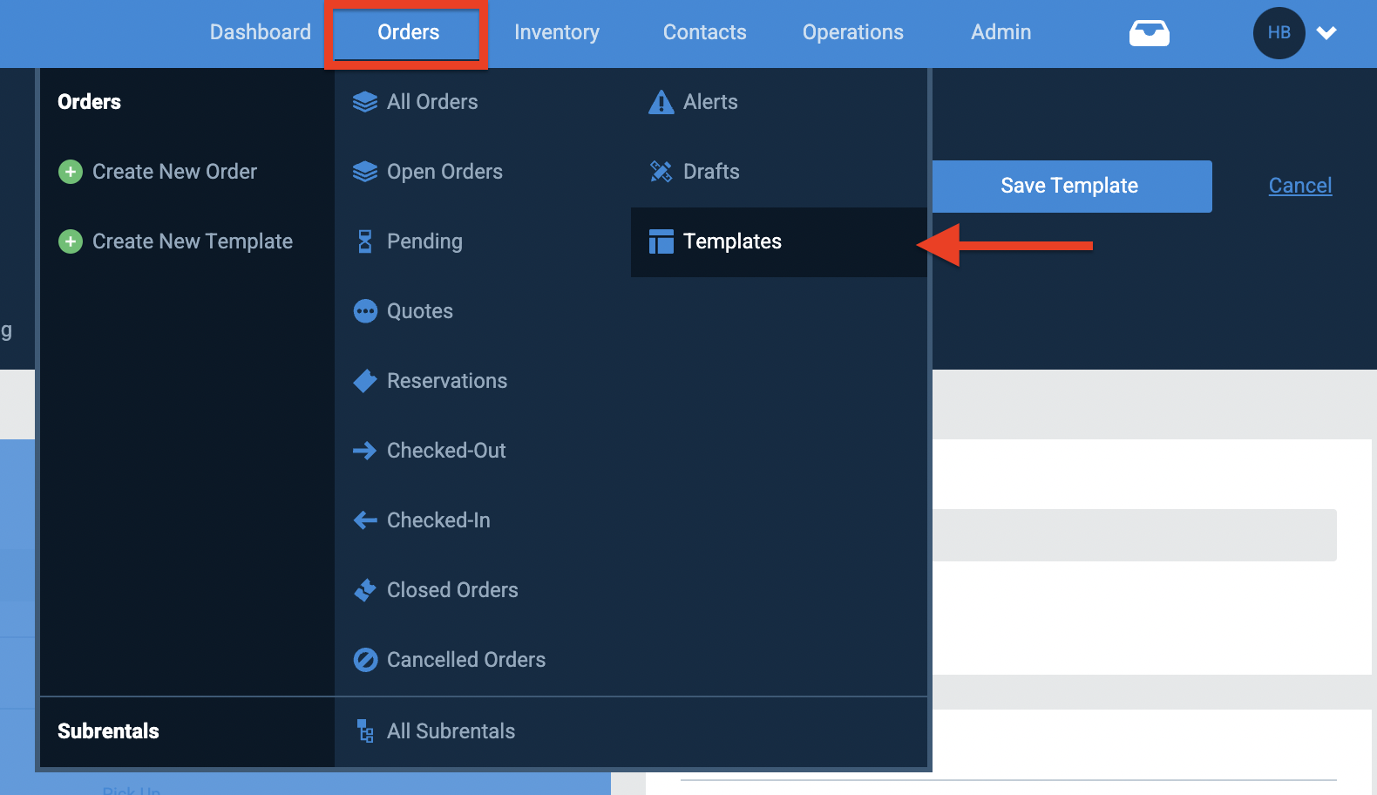
Task: Click the Reservations tag icon
Action: tap(364, 381)
